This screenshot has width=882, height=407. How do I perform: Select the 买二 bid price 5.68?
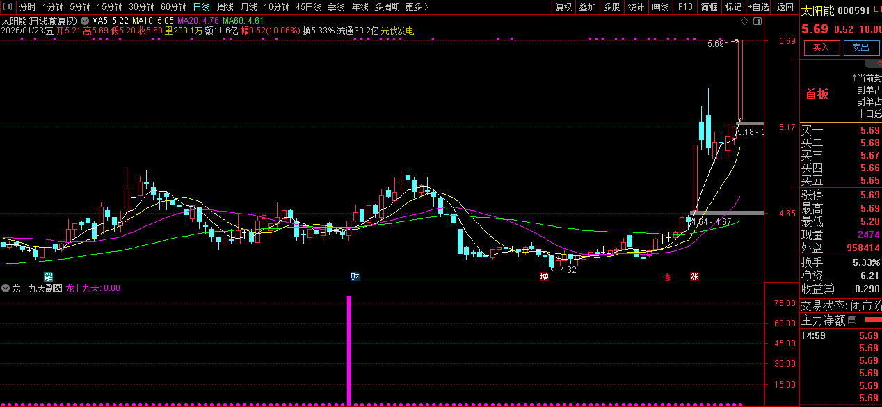[870, 143]
